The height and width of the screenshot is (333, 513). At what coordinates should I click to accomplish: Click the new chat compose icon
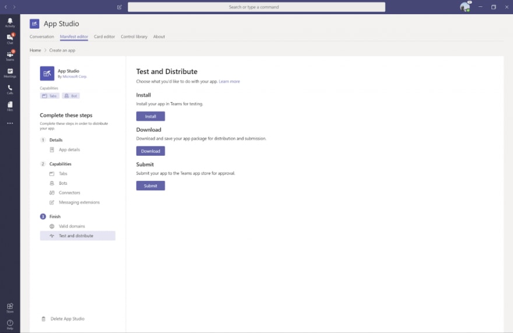click(120, 7)
